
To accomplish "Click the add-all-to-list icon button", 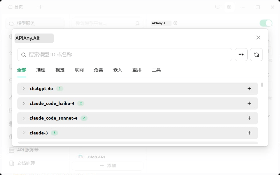I will pyautogui.click(x=241, y=55).
